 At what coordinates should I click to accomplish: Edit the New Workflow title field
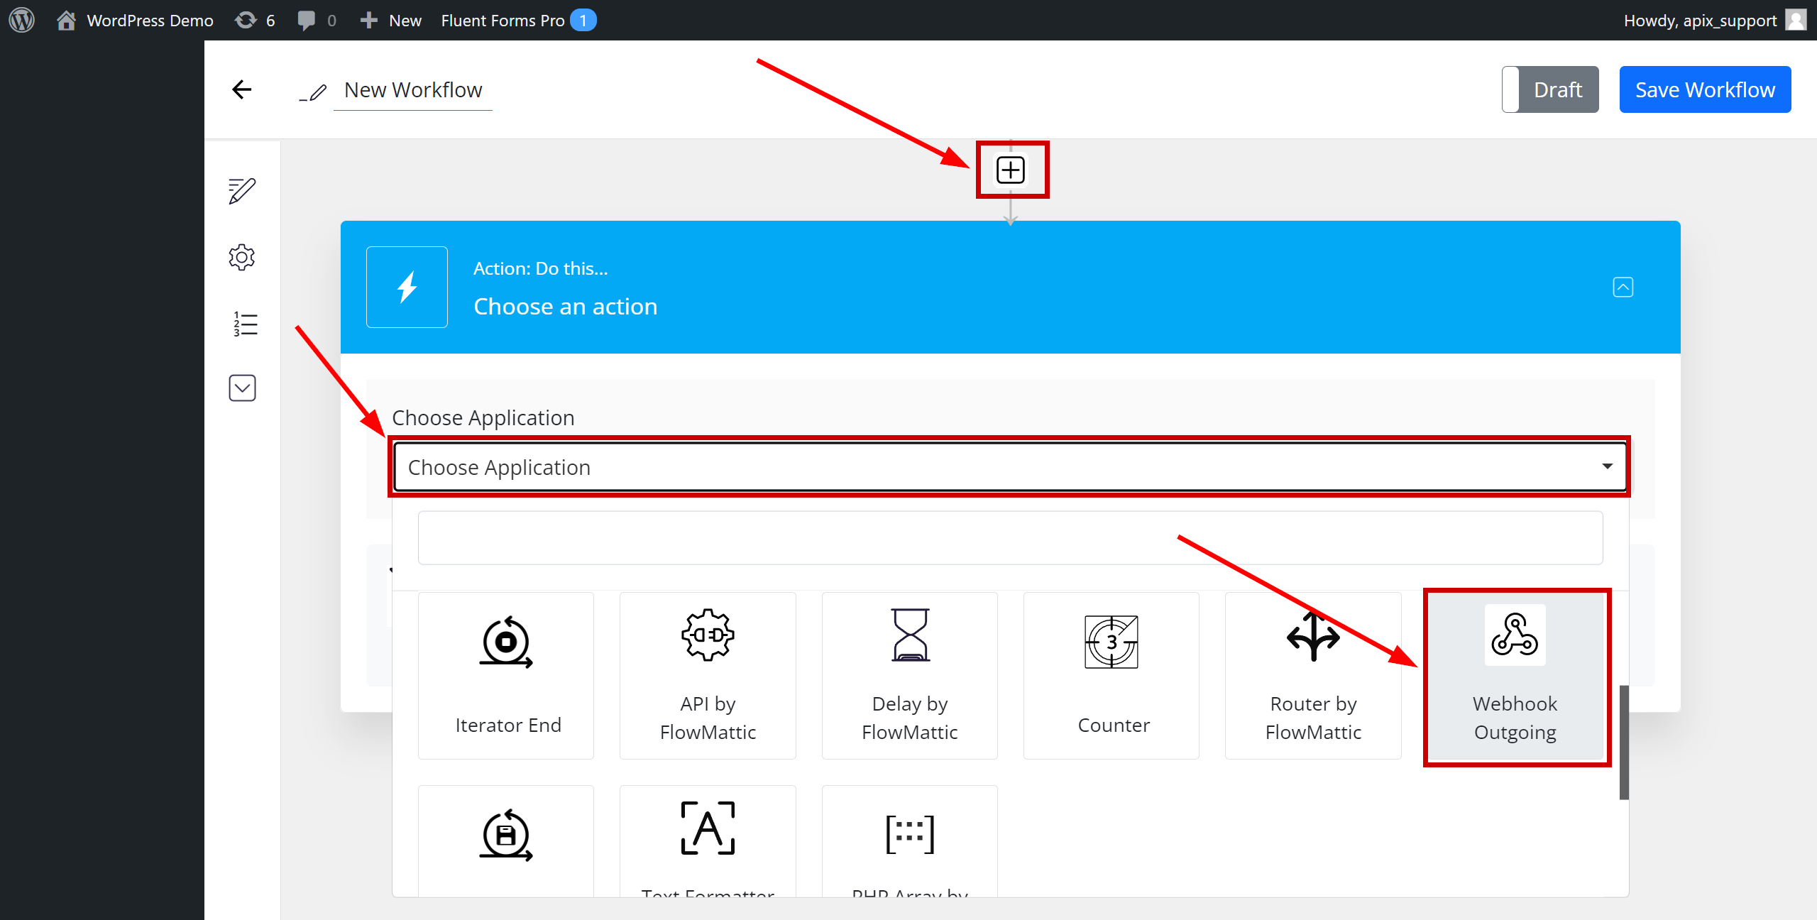coord(413,90)
